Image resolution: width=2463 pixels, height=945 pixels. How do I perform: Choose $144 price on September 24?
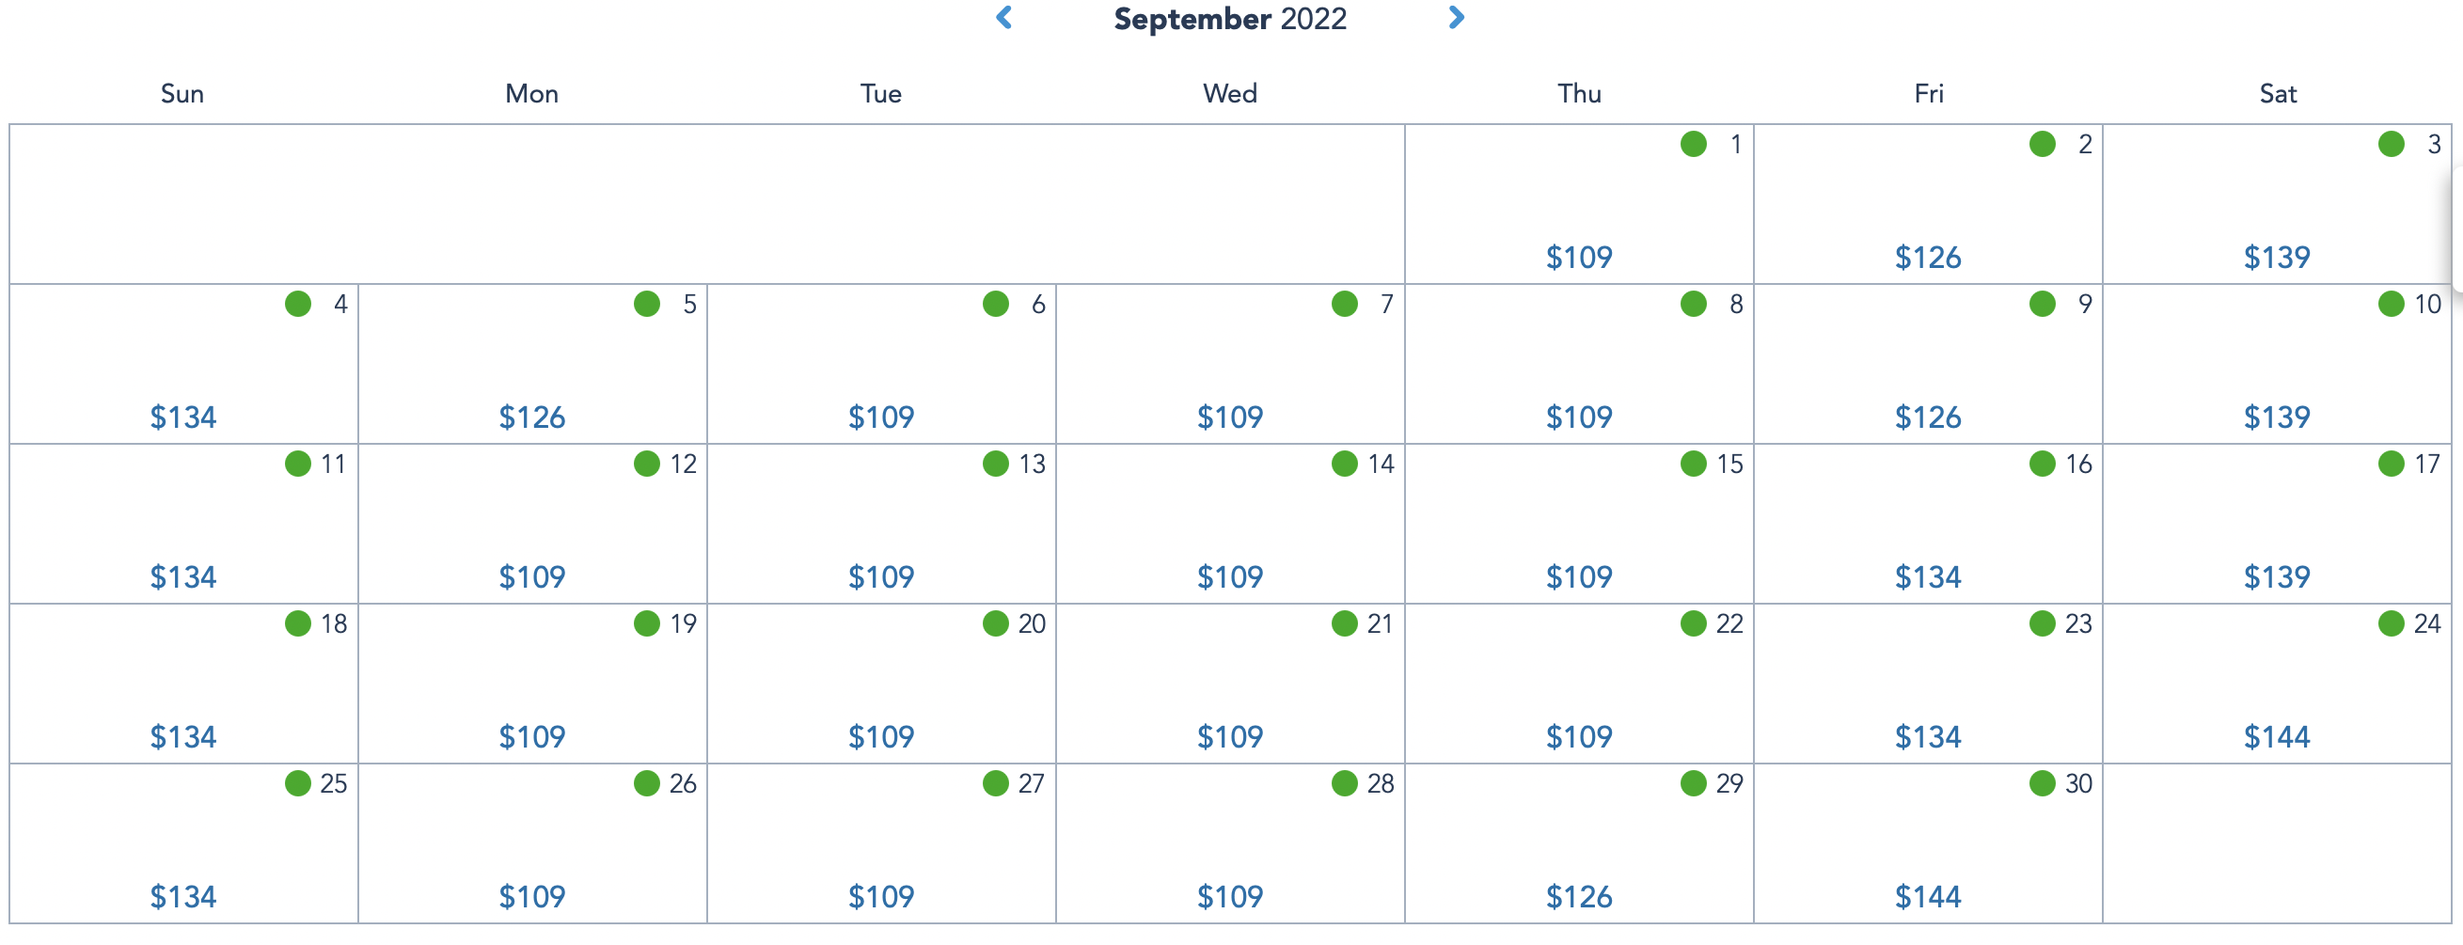click(x=2277, y=736)
